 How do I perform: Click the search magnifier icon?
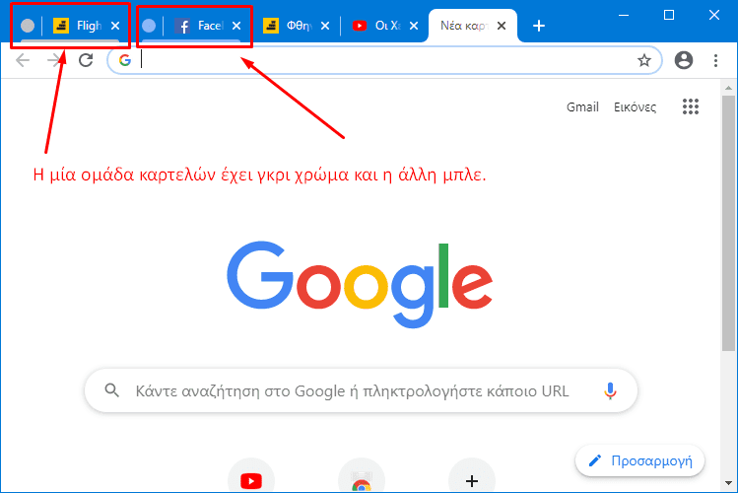[x=112, y=390]
